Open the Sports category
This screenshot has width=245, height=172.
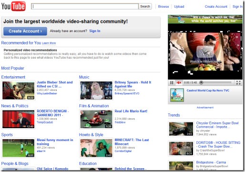[x=7, y=135]
